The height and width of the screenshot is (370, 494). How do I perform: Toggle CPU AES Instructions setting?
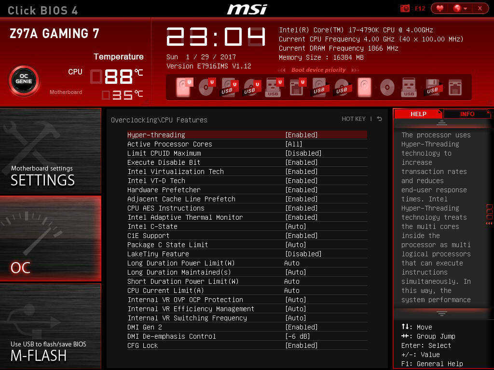tap(247, 208)
